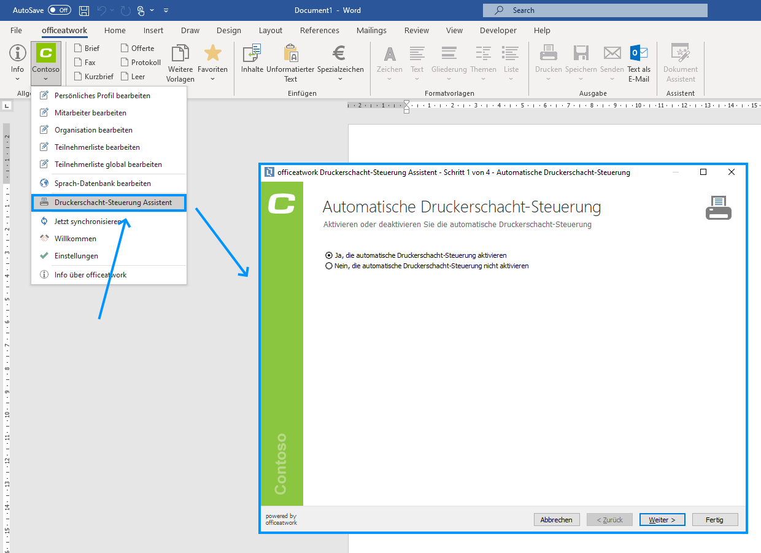Select Sprach-Datenbank bearbeiten
Viewport: 761px width, 553px height.
coord(109,184)
